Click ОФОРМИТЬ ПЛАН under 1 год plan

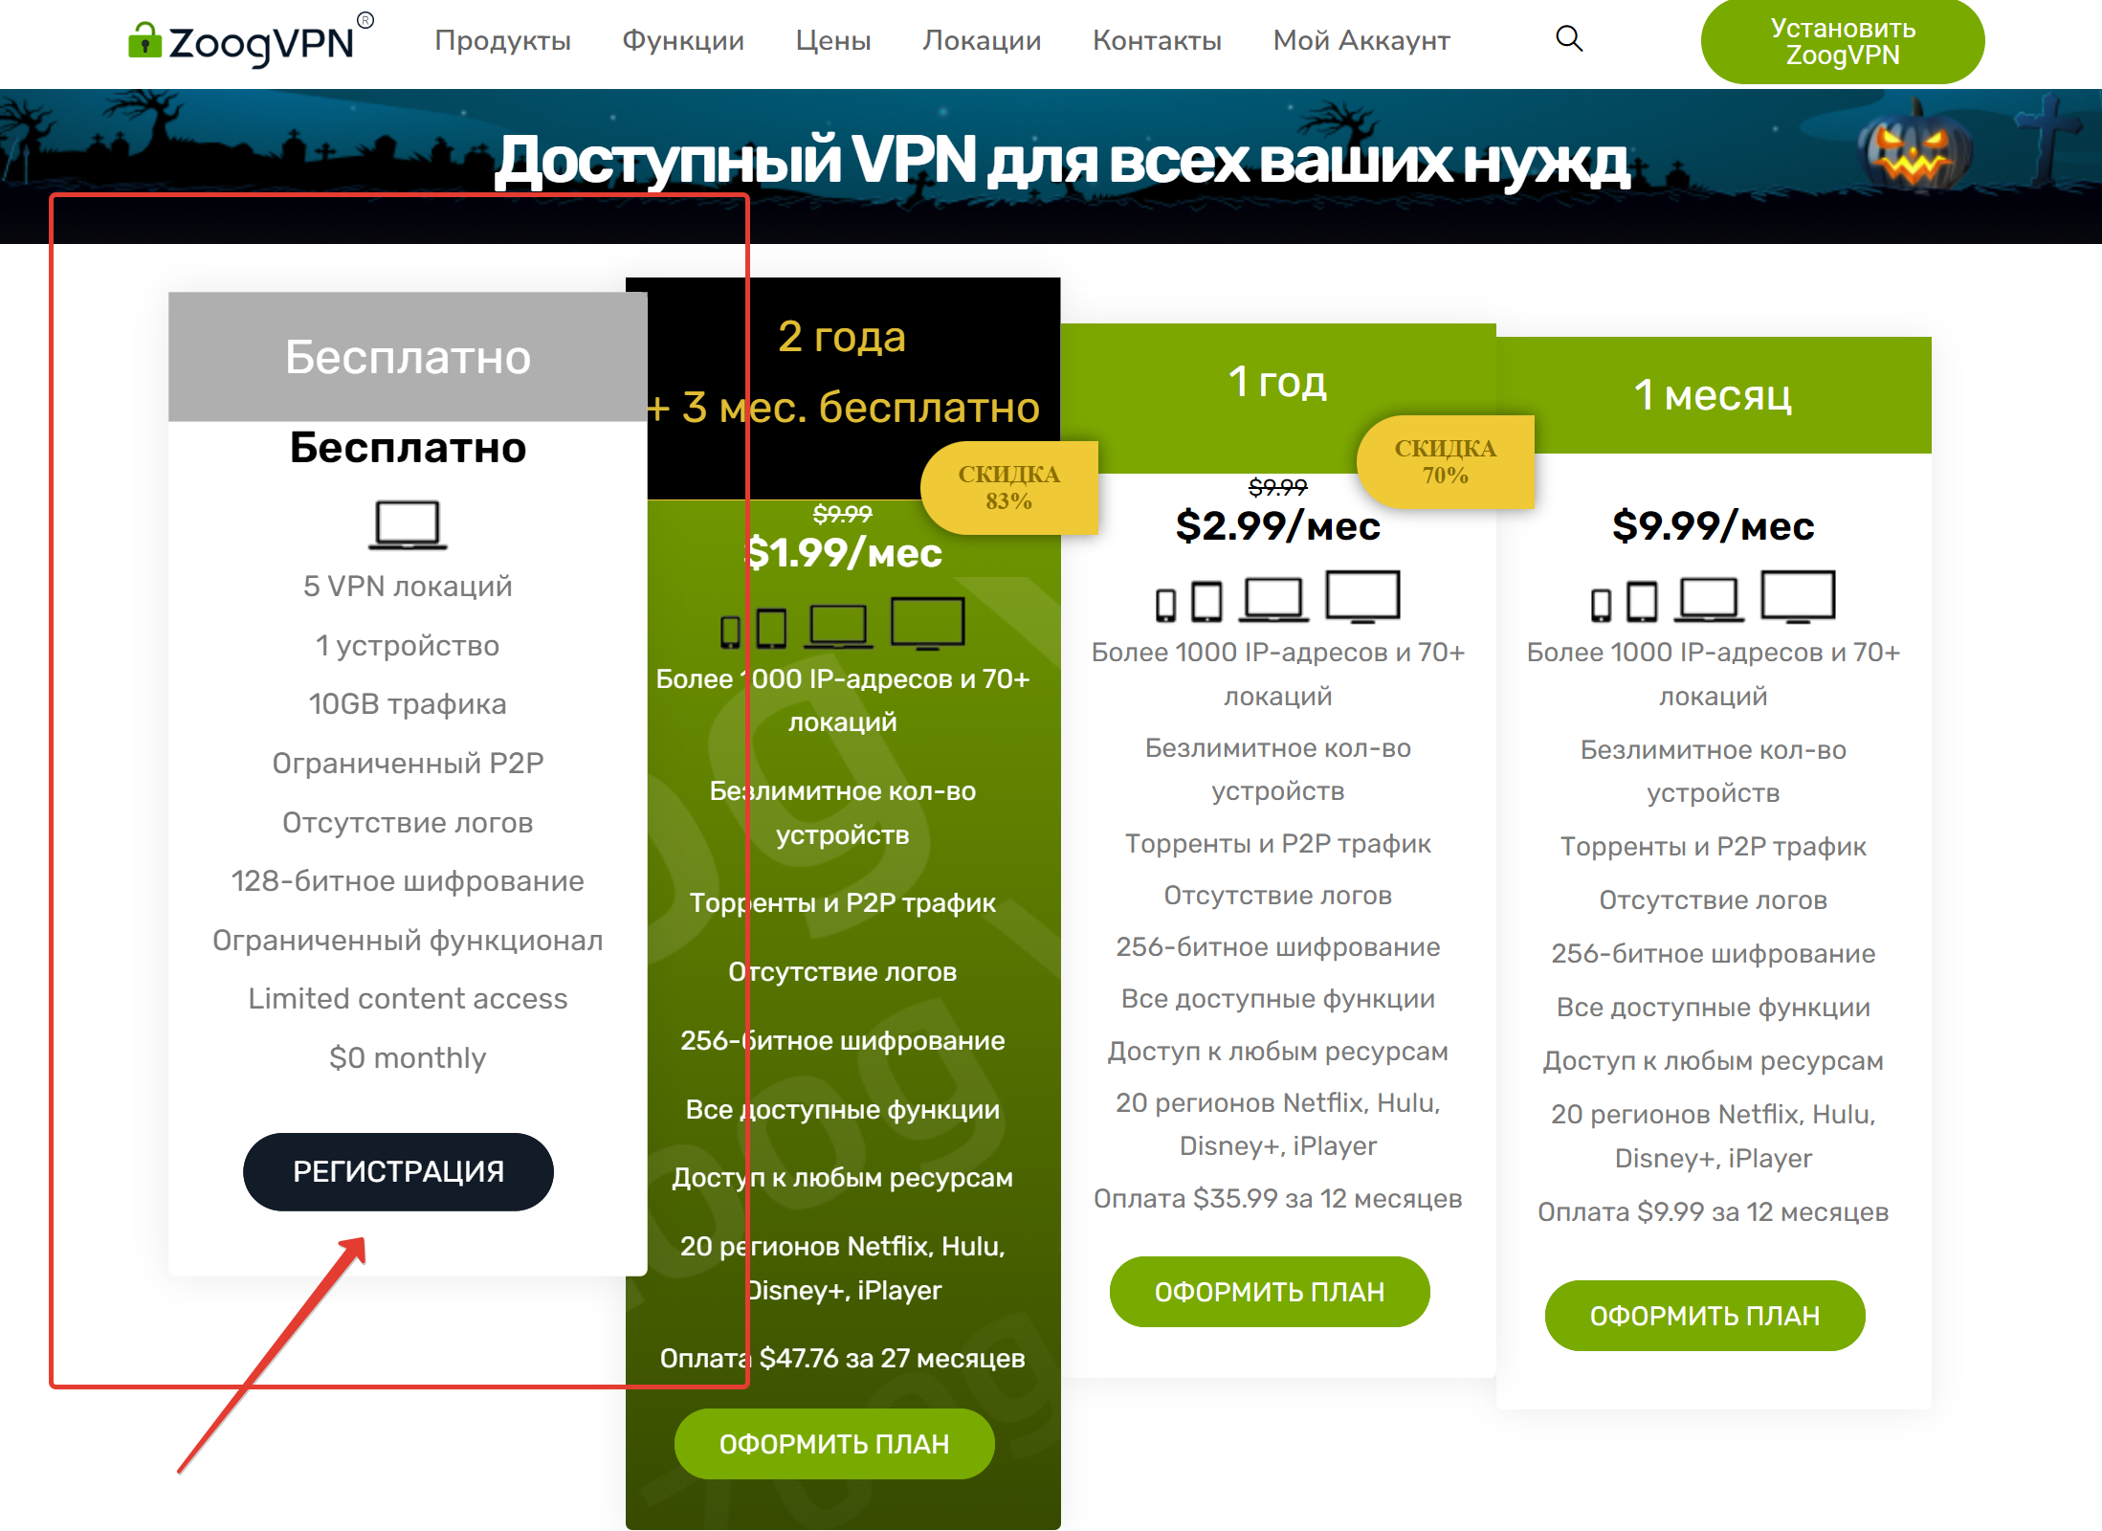pos(1269,1292)
